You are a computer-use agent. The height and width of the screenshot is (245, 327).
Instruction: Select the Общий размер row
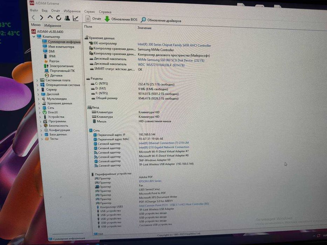coord(135,98)
